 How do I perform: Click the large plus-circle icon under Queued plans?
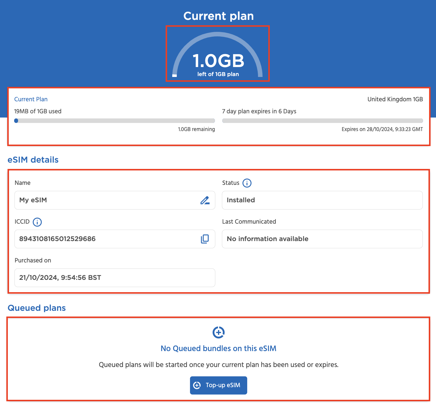coord(218,332)
